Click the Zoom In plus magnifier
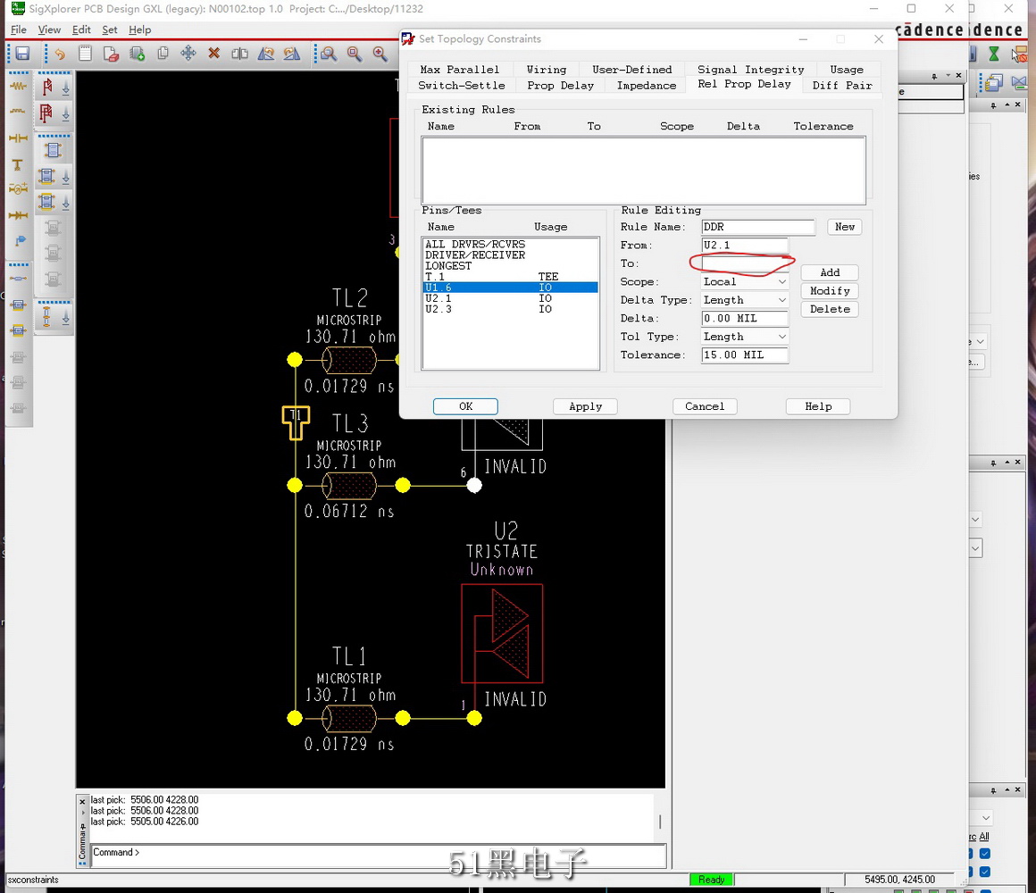Screen dimensions: 1036x893 380,54
